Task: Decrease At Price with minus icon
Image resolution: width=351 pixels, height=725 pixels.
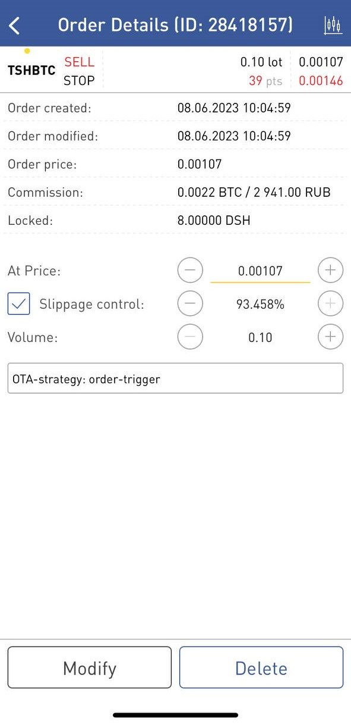Action: (x=190, y=271)
